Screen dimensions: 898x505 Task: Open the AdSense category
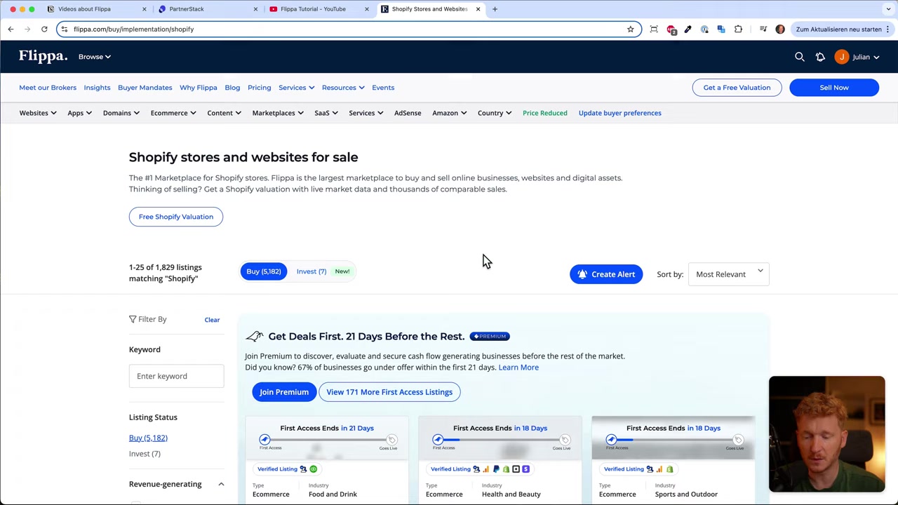(408, 113)
